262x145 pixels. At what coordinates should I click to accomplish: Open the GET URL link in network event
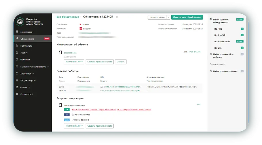pyautogui.click(x=123, y=87)
